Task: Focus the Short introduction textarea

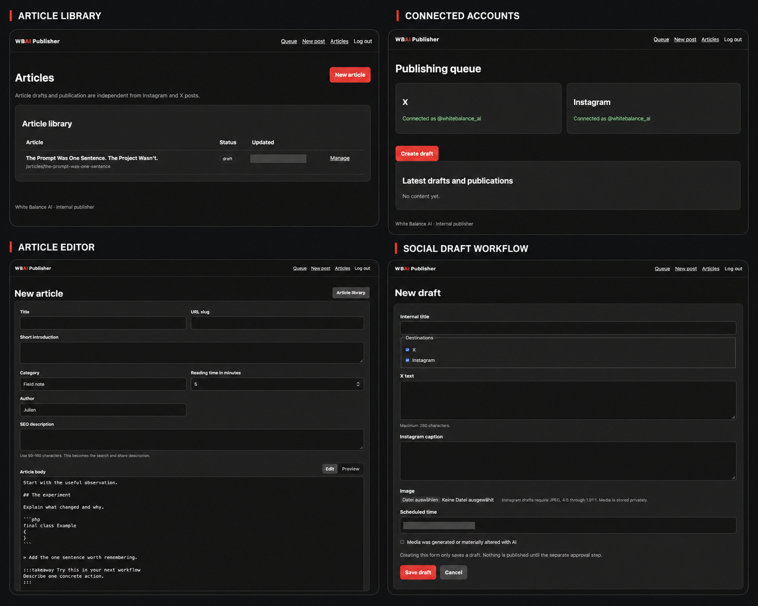Action: 192,352
